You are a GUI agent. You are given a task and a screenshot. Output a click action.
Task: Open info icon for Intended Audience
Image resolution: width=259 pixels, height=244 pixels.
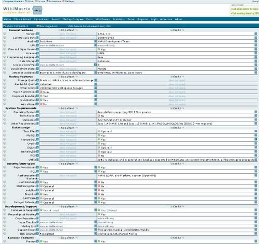(x=37, y=72)
